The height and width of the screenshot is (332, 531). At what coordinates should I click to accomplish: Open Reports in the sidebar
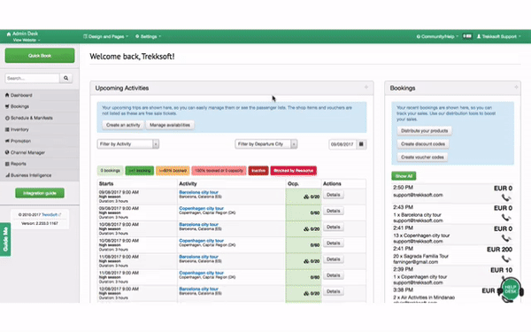tap(40, 164)
